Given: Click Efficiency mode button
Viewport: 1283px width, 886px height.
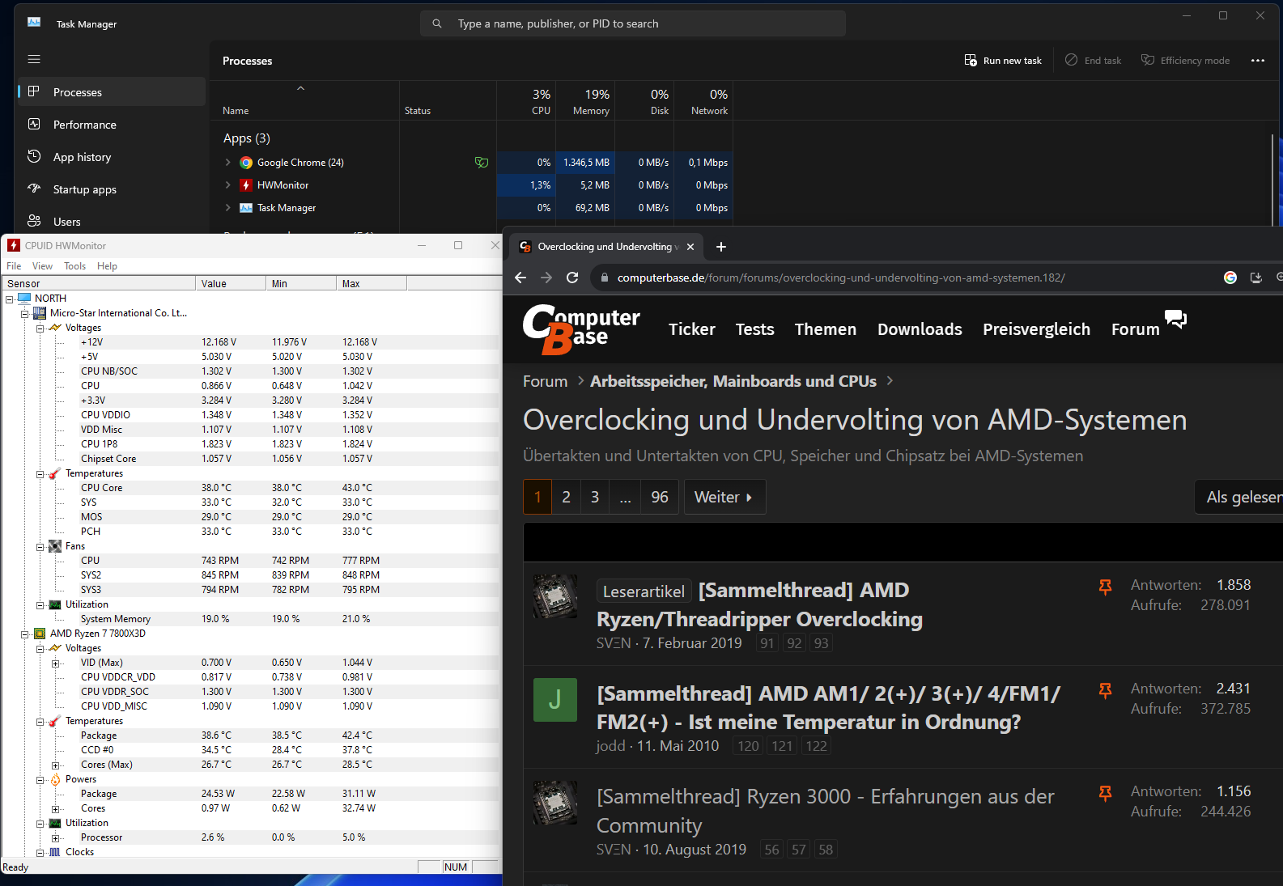Looking at the screenshot, I should [x=1185, y=61].
